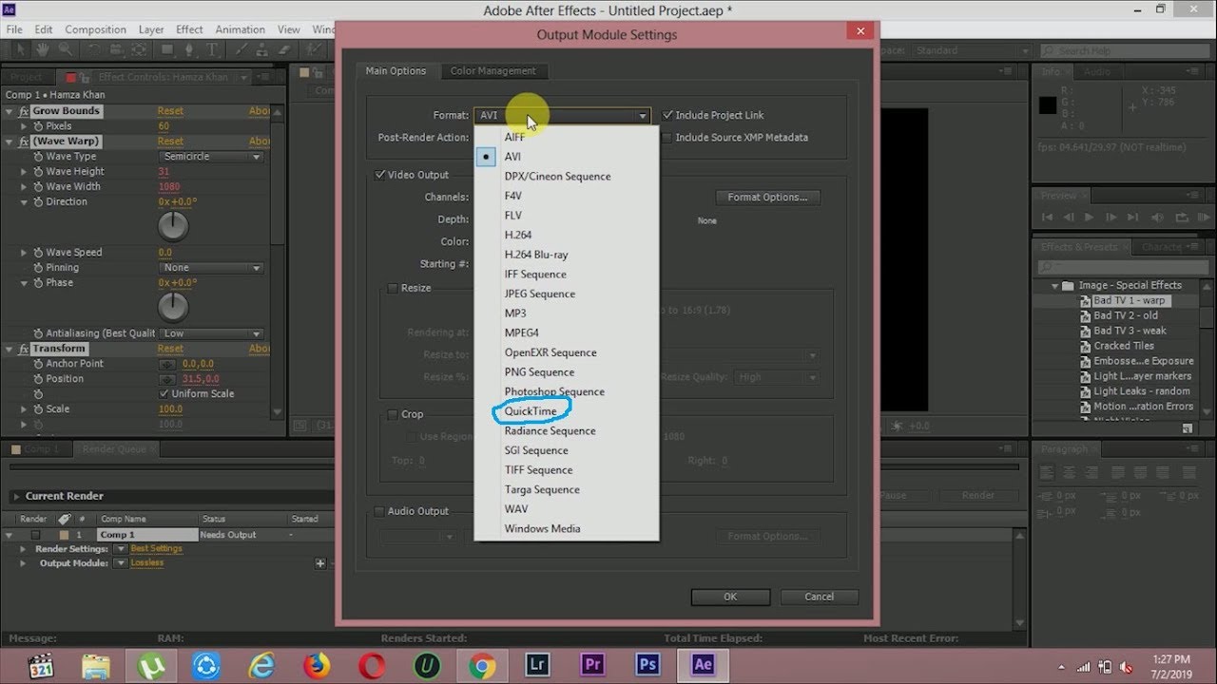Open the Format dropdown showing AVI

[563, 116]
